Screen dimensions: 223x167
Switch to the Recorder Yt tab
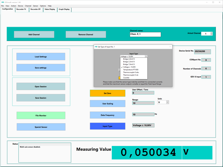(x=21, y=9)
